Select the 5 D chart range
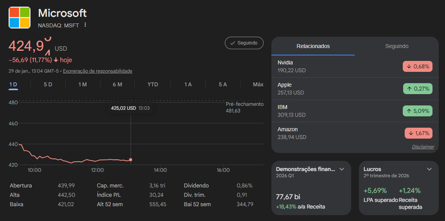 coord(48,84)
